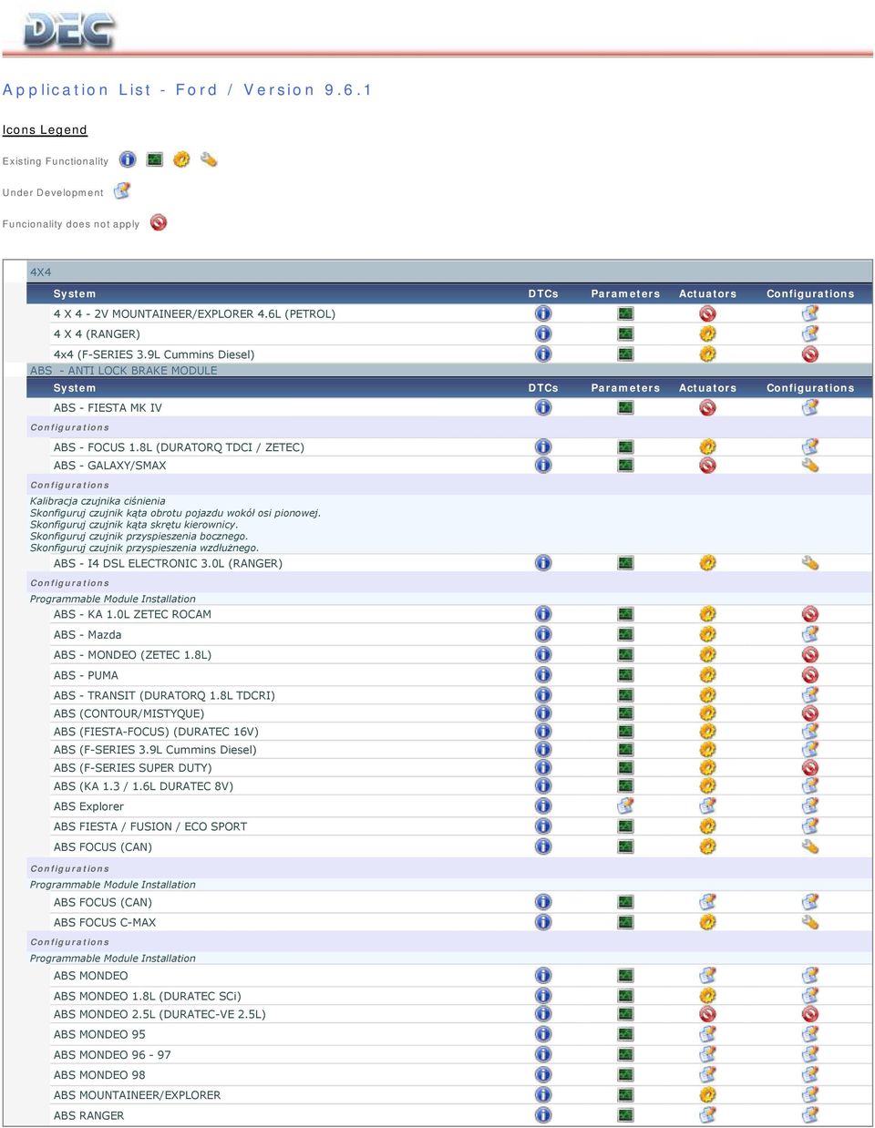Click ABS - ANTI LOCK BRAKE MODULE header

coord(124,370)
